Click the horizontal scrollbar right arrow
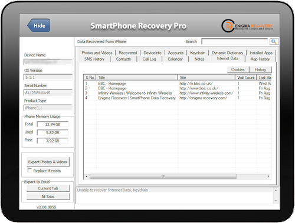295x223 pixels. coord(268,177)
